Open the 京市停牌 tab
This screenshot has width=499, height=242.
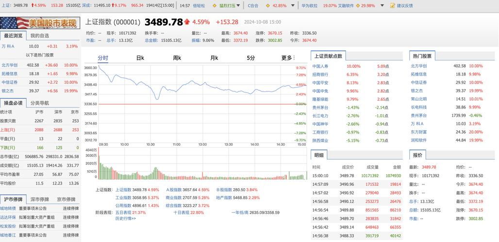coord(66,199)
